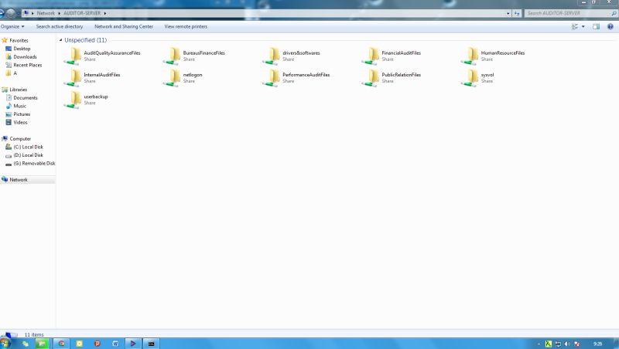Viewport: 619px width, 349px height.
Task: Click Search active directory
Action: pos(60,26)
